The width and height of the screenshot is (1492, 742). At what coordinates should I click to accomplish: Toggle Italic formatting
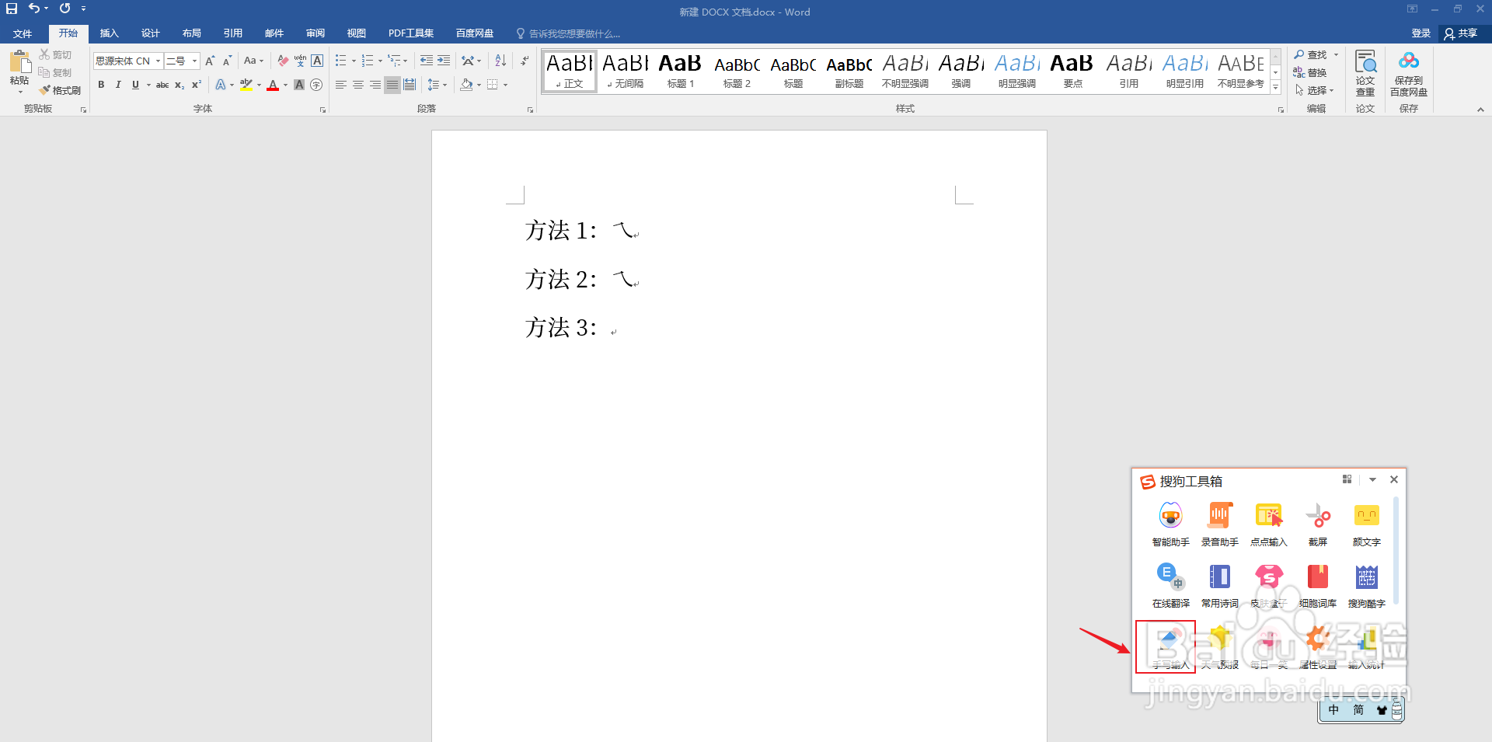pos(118,85)
